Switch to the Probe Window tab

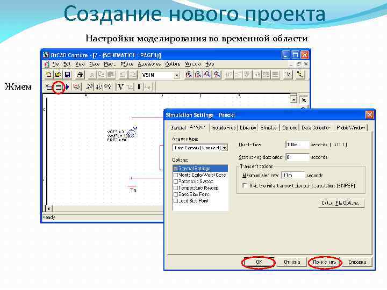pyautogui.click(x=350, y=128)
